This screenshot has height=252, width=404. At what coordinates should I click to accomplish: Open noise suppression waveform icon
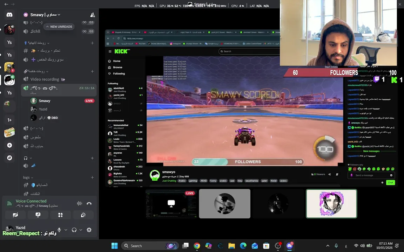pos(79,203)
